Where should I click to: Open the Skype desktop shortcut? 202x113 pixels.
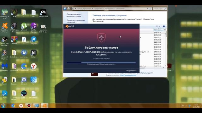(x=4, y=94)
